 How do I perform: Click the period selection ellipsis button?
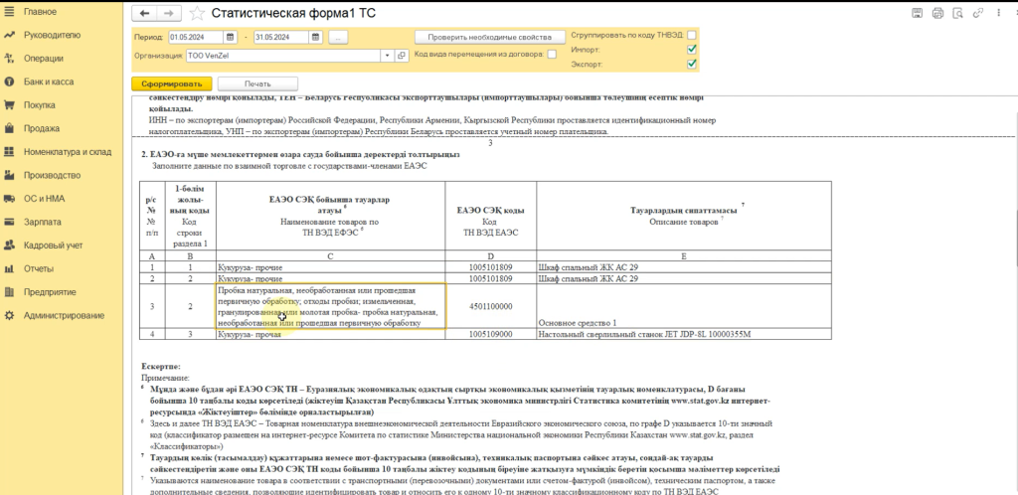338,37
